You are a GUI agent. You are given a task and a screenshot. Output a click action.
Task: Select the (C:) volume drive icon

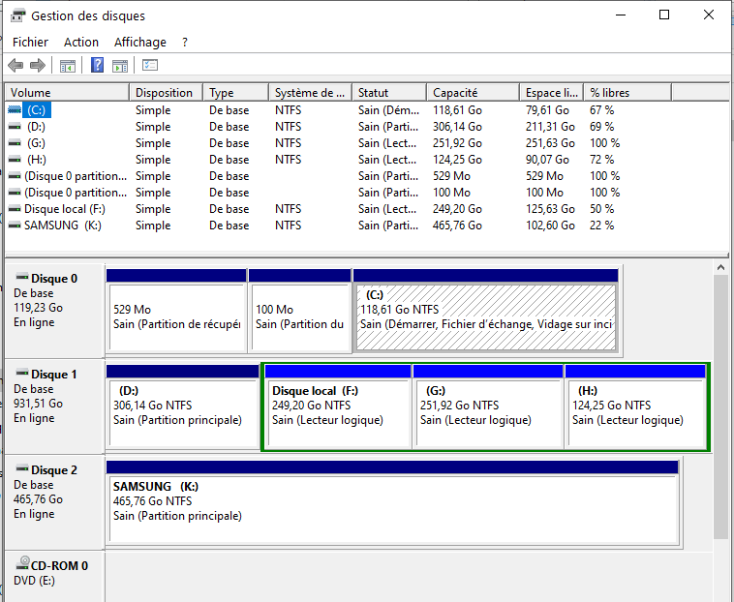pos(15,110)
